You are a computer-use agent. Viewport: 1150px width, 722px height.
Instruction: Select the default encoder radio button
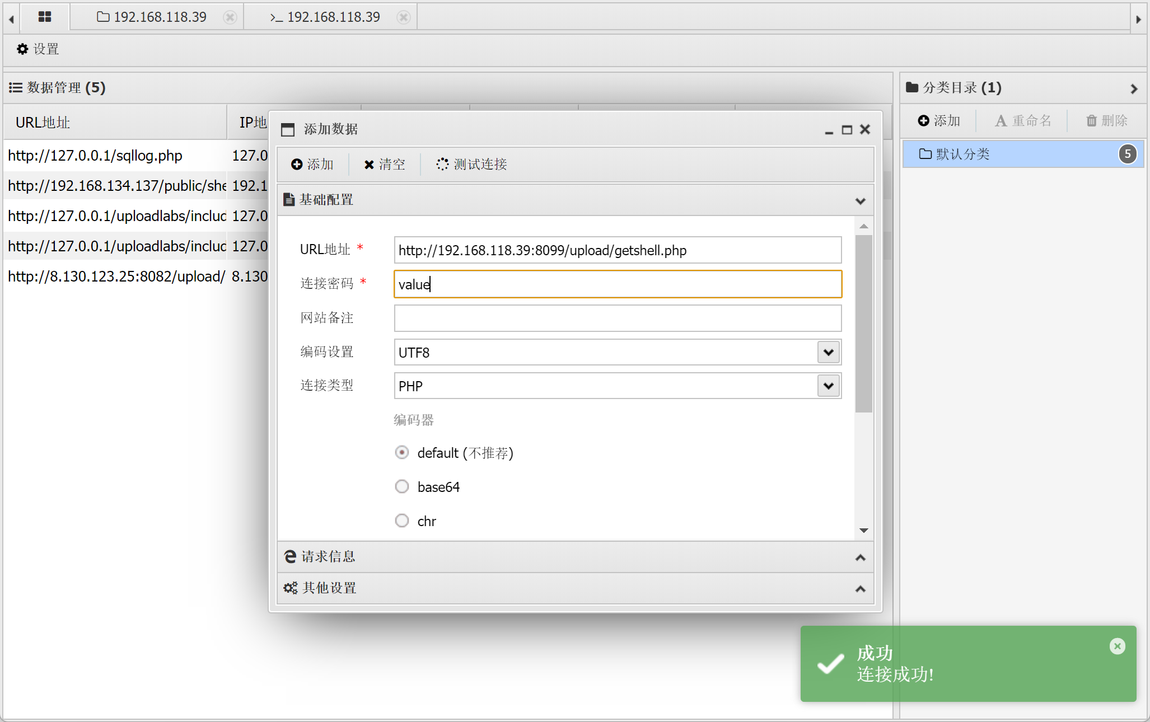click(x=402, y=452)
